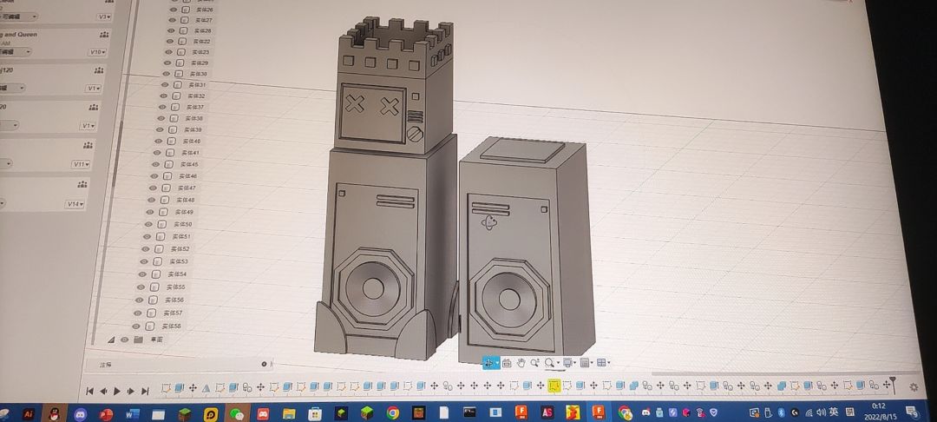
Task: Select the first sketch feature in timeline
Action: 166,388
